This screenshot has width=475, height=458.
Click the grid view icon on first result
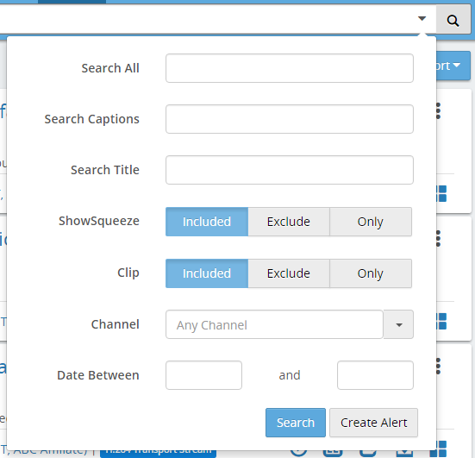[441, 194]
